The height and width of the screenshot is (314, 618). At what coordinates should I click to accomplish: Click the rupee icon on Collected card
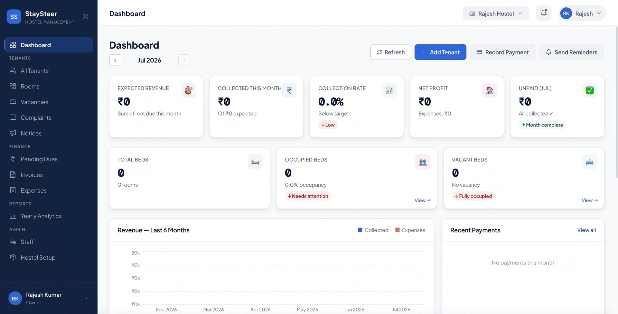[289, 90]
